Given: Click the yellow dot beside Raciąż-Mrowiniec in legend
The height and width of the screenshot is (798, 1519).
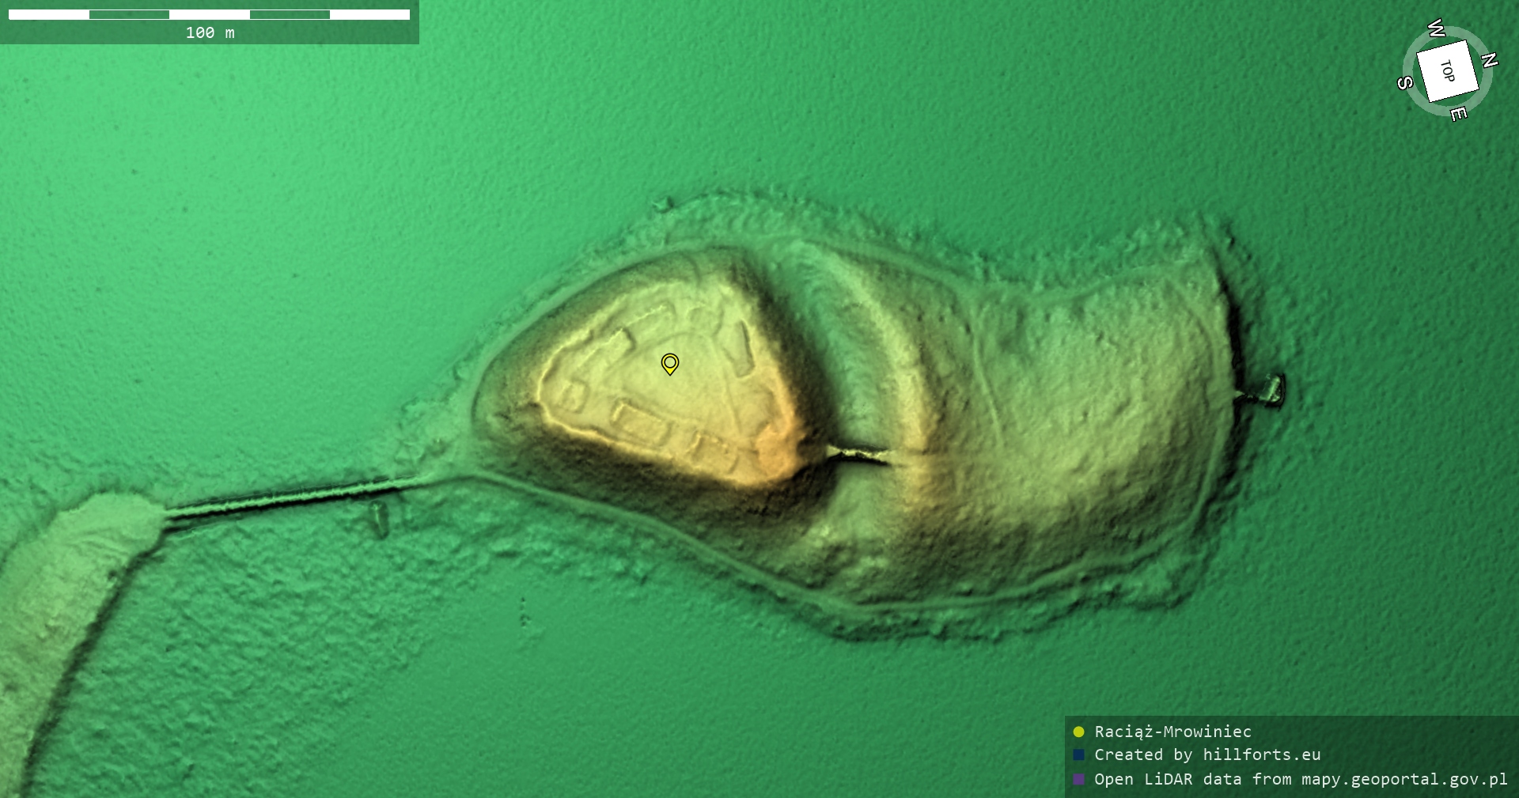Looking at the screenshot, I should tap(1078, 732).
